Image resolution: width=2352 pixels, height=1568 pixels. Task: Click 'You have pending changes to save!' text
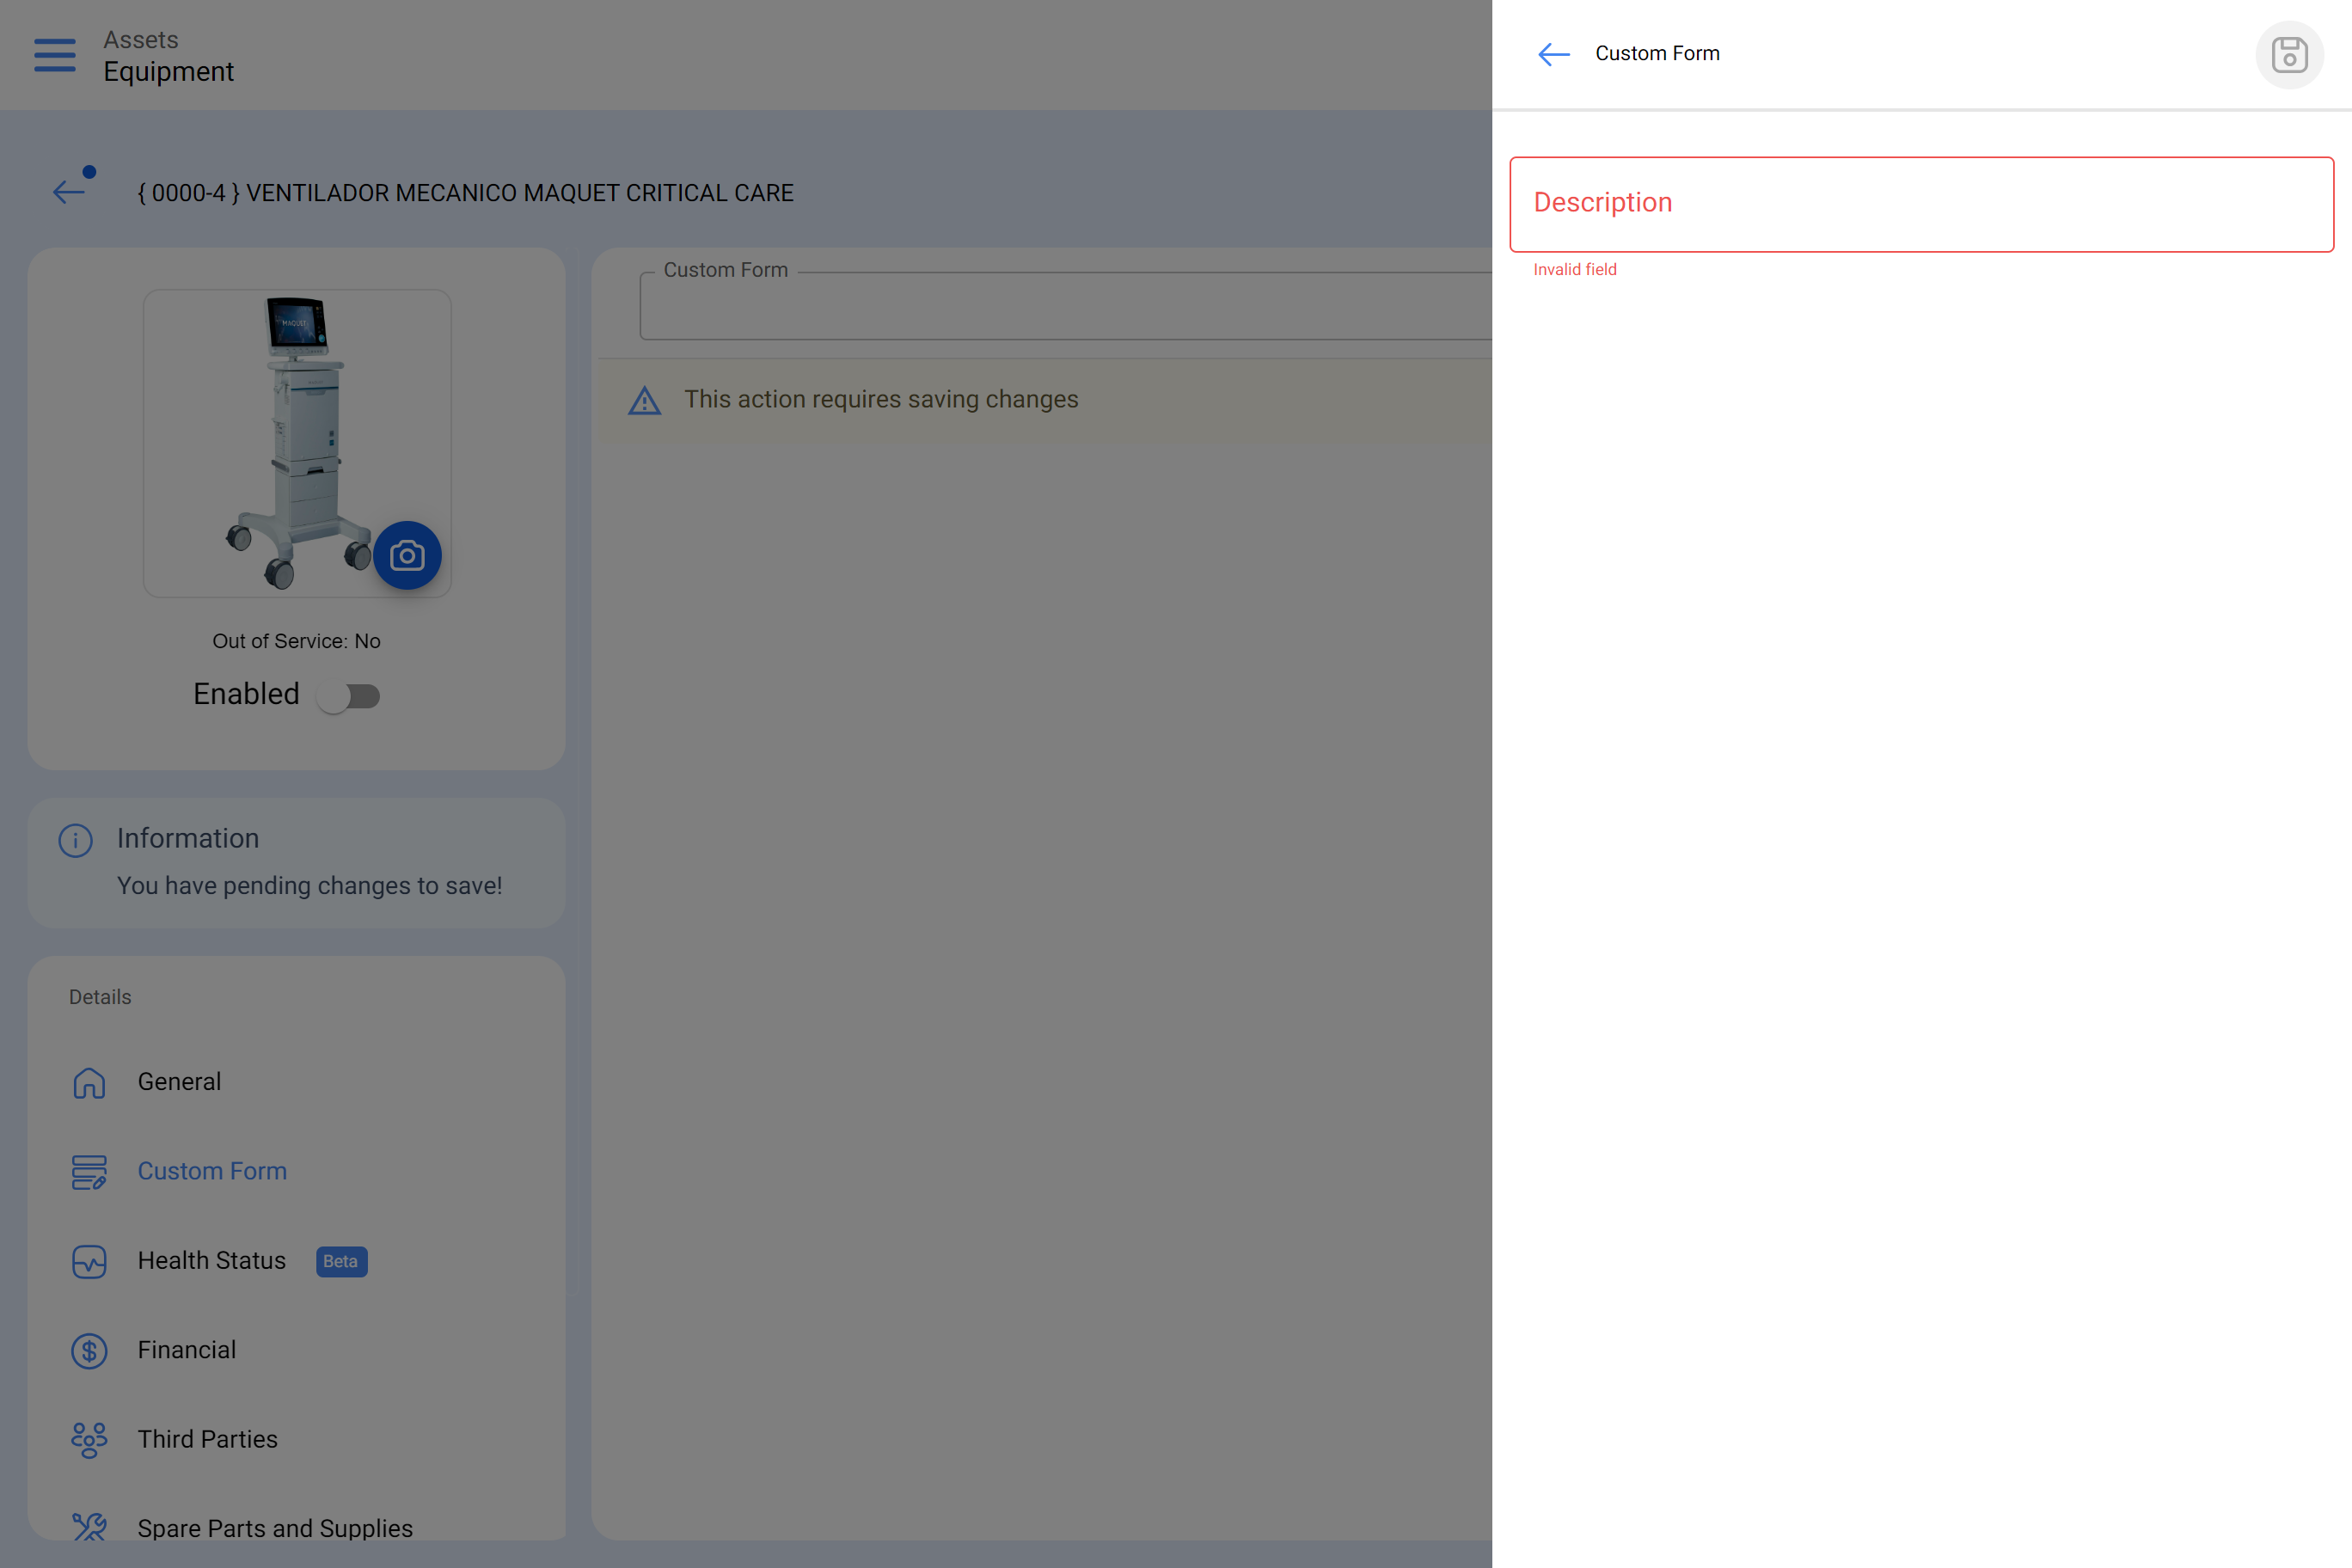(x=310, y=886)
